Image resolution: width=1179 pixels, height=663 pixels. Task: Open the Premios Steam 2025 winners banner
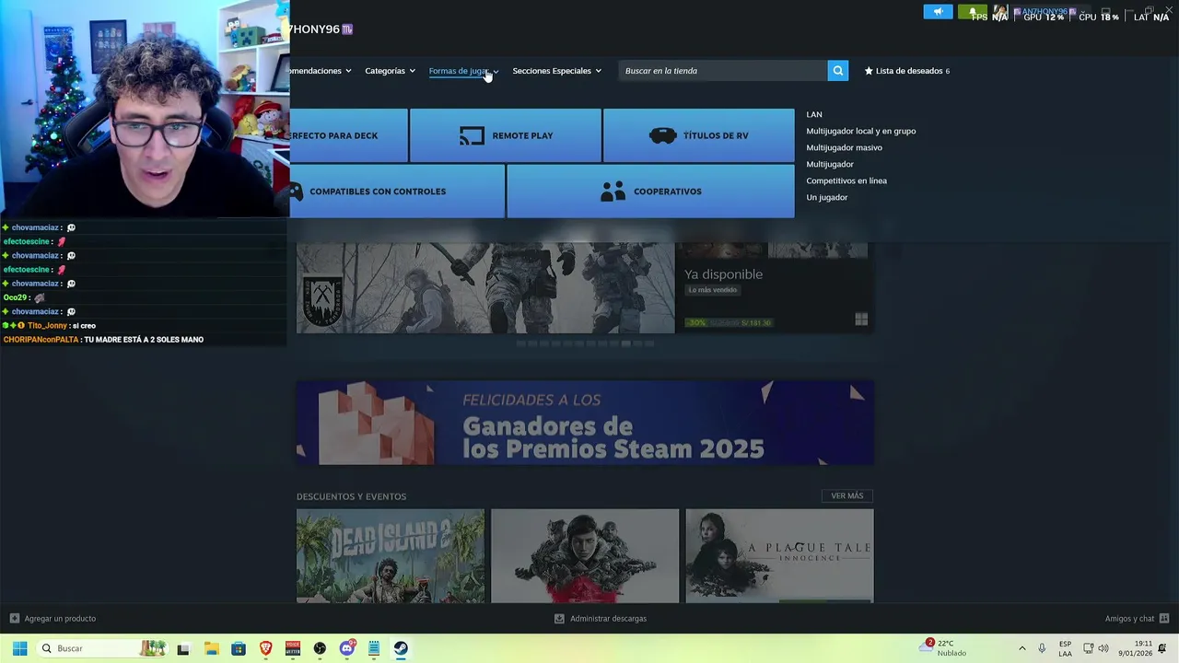(x=585, y=423)
